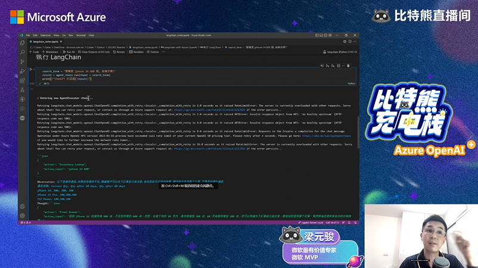The height and width of the screenshot is (268, 478).
Task: Open the Help menu
Action: [91, 35]
